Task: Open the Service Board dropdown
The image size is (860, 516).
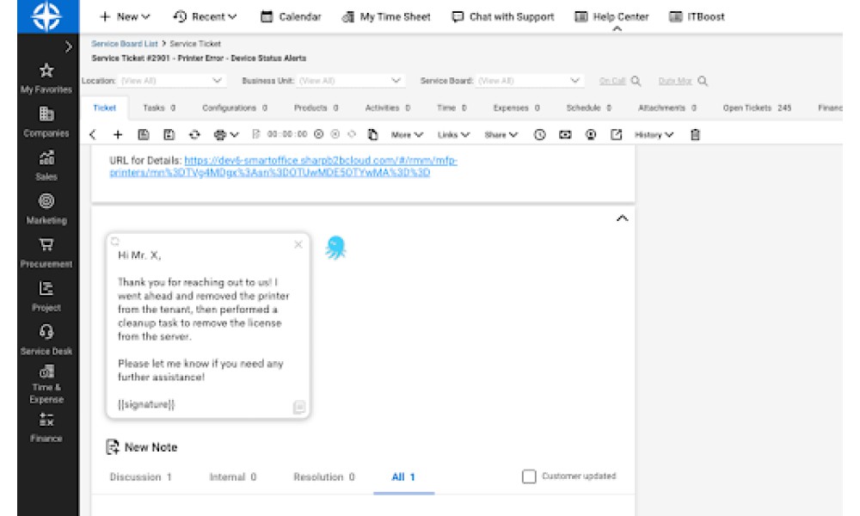Action: 529,81
